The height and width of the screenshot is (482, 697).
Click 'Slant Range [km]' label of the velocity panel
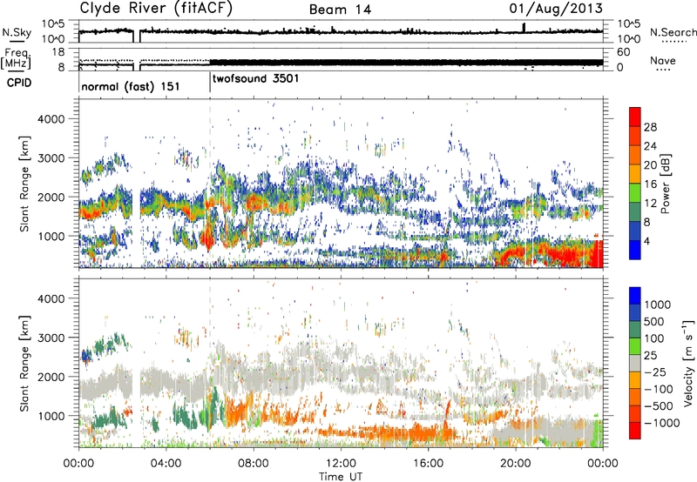pyautogui.click(x=24, y=363)
